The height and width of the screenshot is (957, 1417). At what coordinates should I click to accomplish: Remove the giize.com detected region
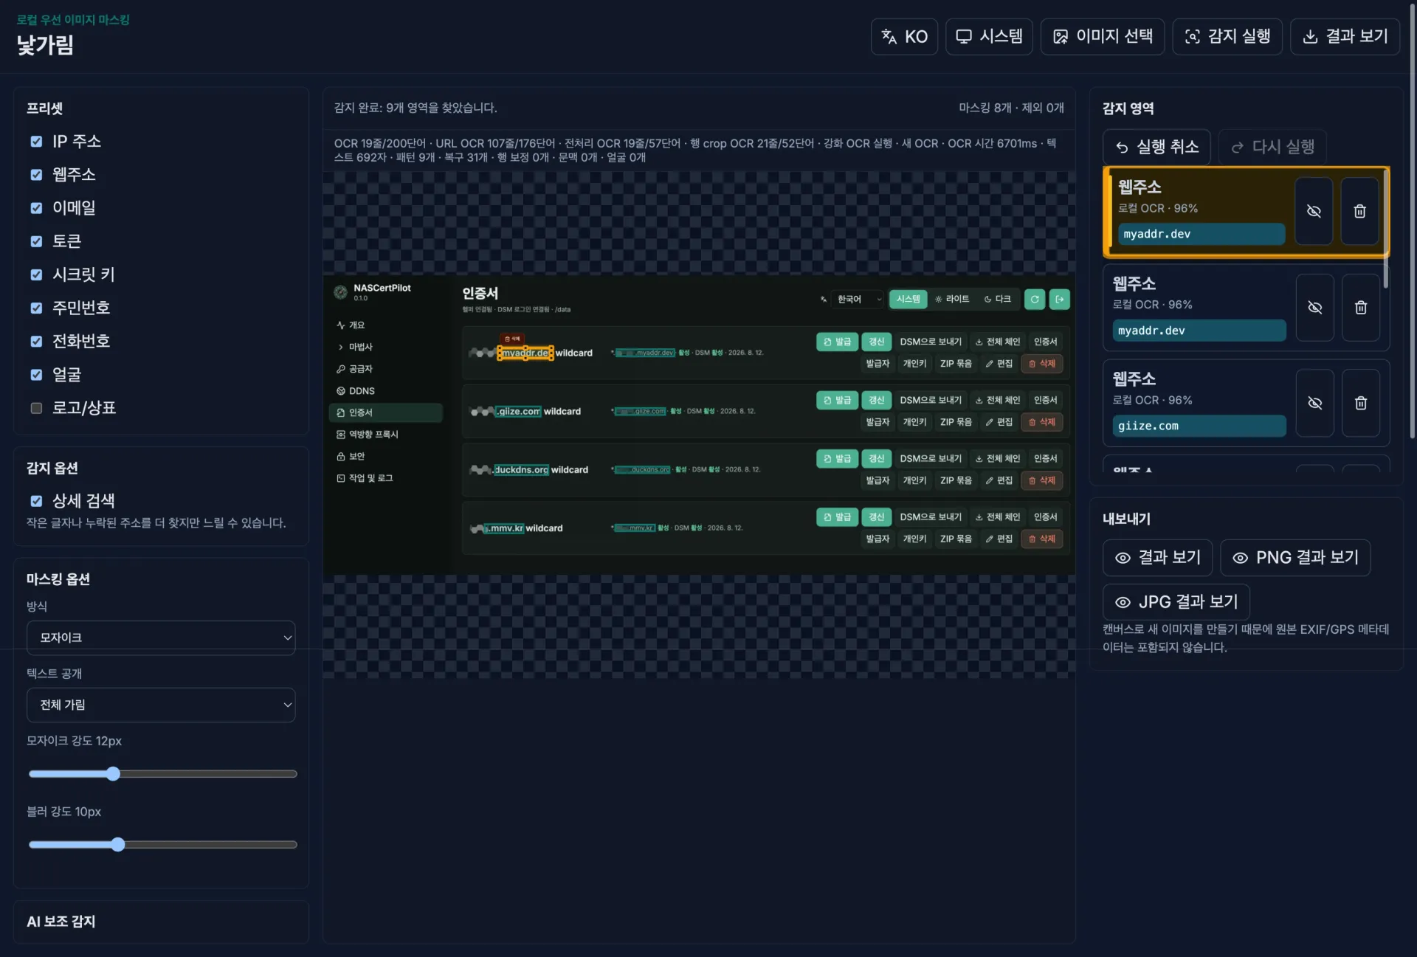click(1360, 403)
